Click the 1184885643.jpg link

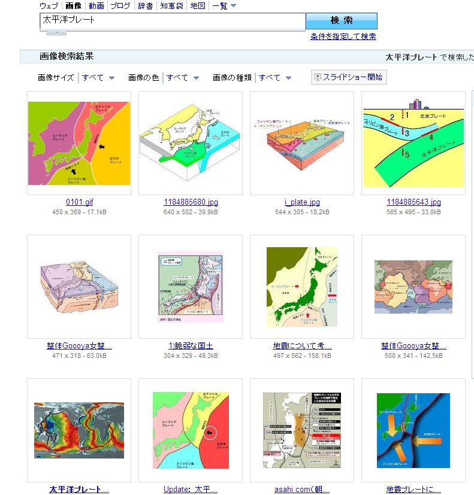coord(413,202)
